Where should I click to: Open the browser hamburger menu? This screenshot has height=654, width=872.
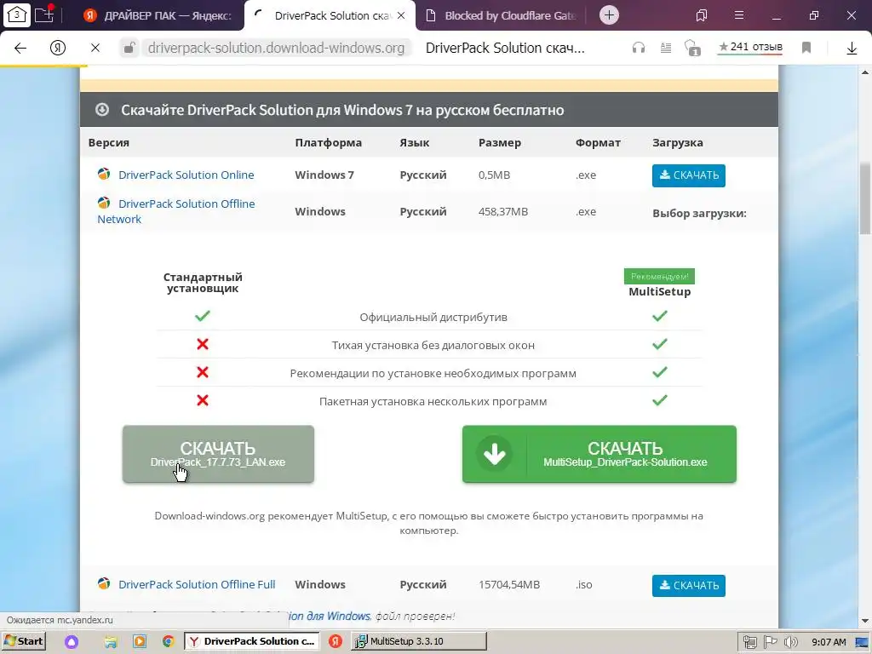pos(739,15)
